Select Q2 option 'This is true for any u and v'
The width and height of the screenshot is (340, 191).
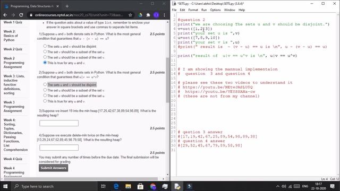[45, 101]
